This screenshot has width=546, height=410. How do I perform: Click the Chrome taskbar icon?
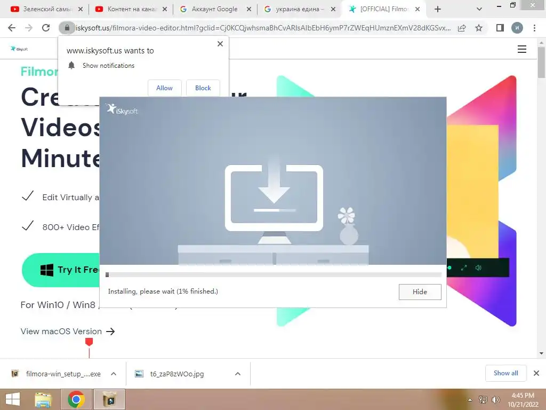[76, 399]
